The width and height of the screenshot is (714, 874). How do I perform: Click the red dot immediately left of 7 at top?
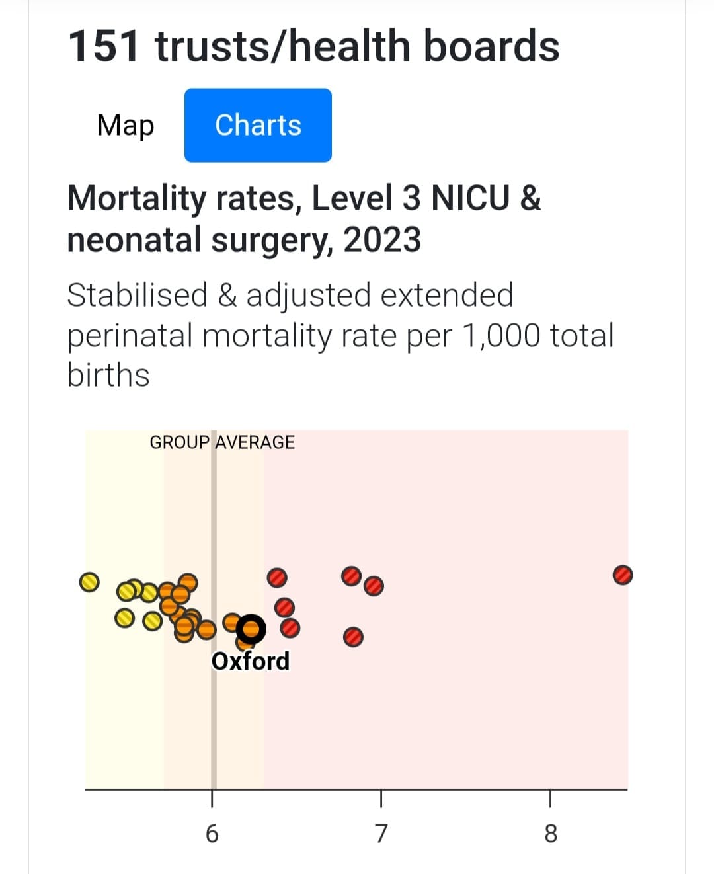[x=351, y=576]
